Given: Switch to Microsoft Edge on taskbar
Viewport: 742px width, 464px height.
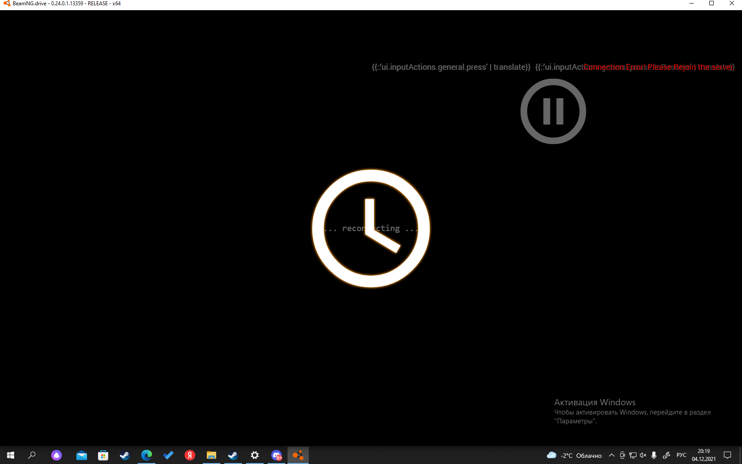Looking at the screenshot, I should point(146,455).
